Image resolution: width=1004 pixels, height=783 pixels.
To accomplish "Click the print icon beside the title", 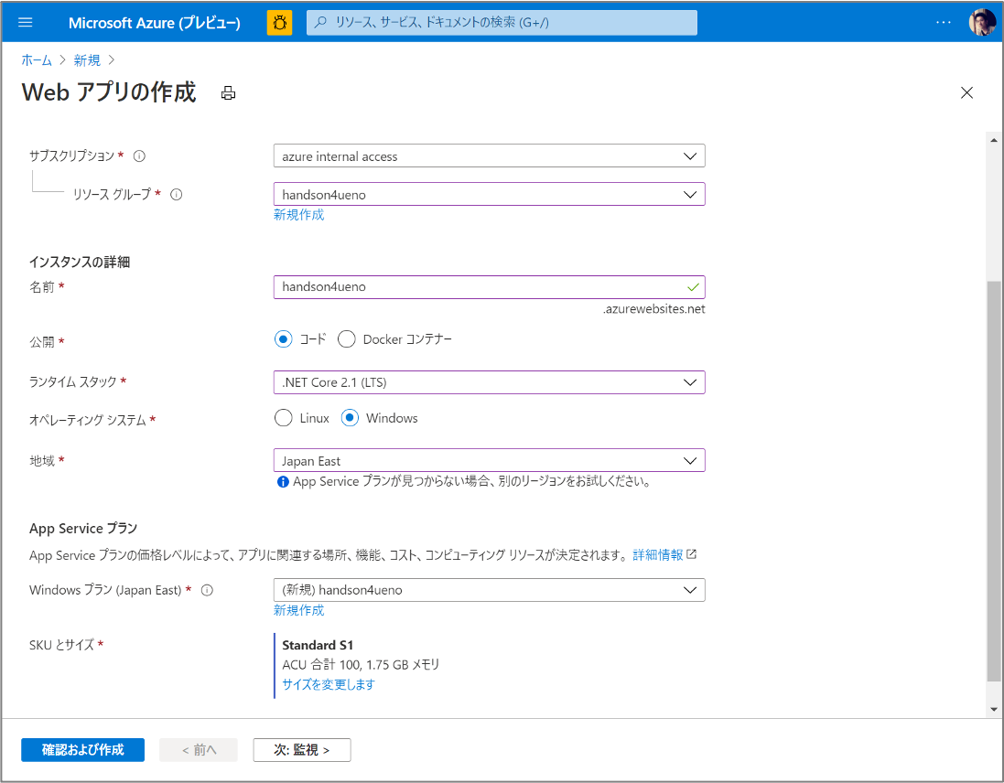I will [x=228, y=93].
